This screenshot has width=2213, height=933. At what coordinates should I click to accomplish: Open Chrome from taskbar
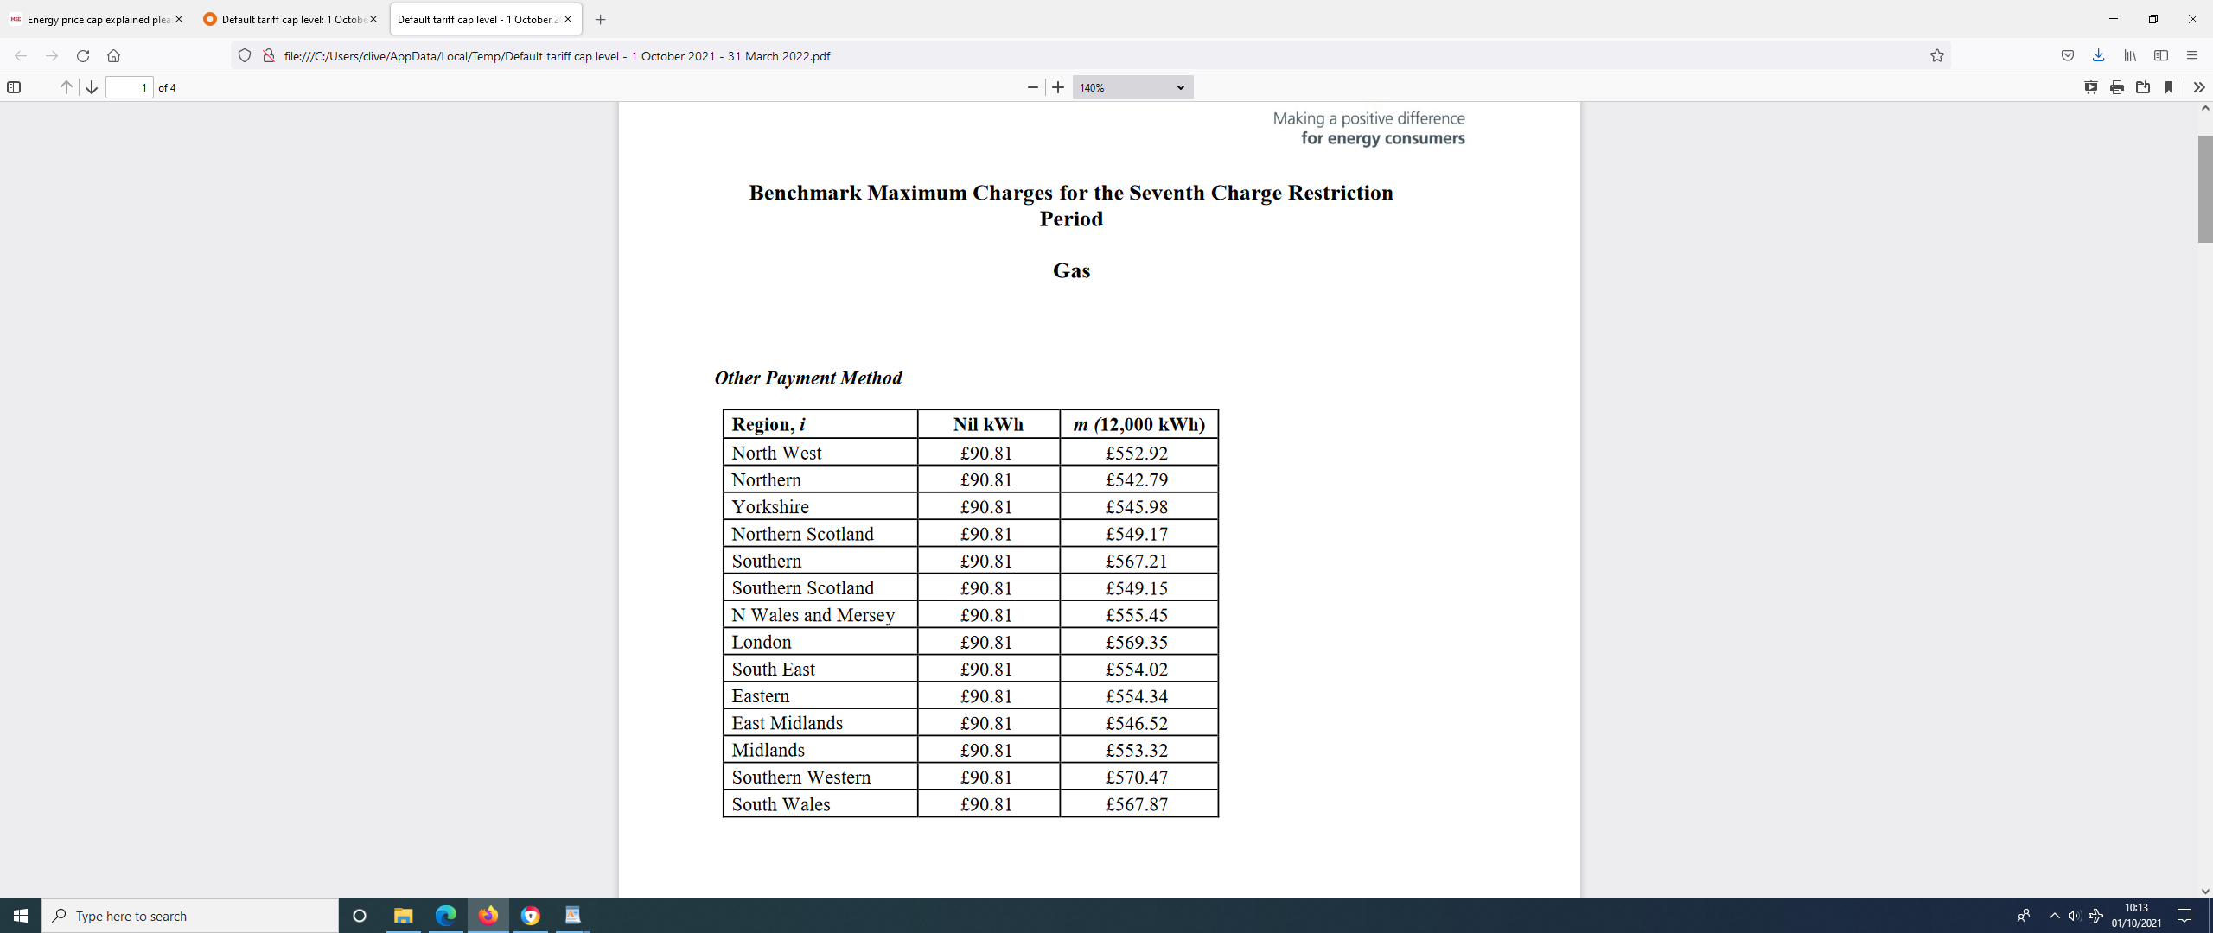(x=530, y=916)
